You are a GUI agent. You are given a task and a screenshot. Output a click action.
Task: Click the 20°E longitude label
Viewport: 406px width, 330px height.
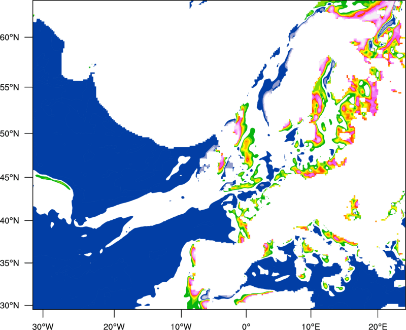click(x=378, y=326)
